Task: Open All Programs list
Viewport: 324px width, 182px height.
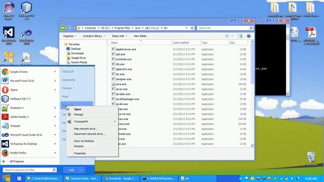Action: (17, 161)
